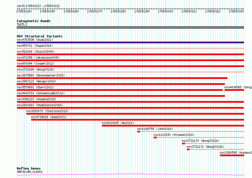252x178 pixels.
Task: Select the red bar under nsv3283070
Action: pos(135,114)
